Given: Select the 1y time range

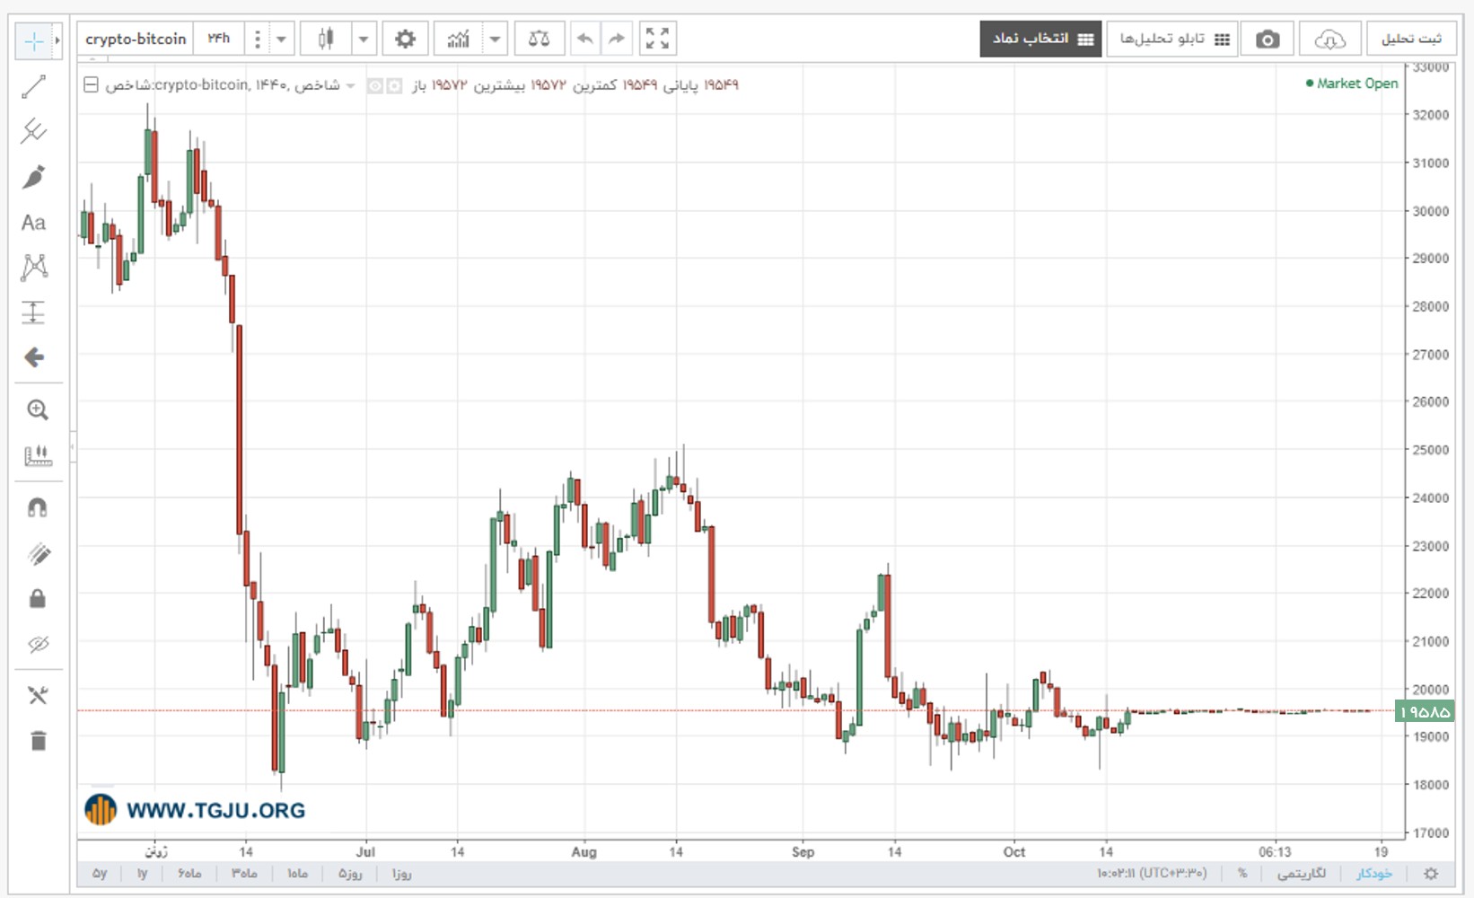Looking at the screenshot, I should click(142, 873).
